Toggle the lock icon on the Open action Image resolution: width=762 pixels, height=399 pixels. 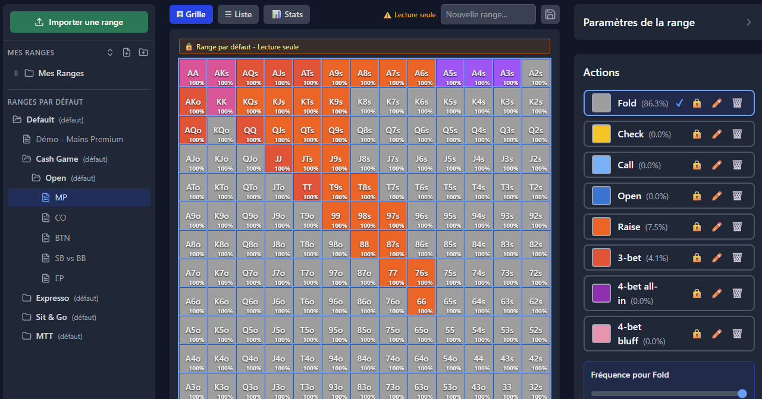pyautogui.click(x=697, y=196)
